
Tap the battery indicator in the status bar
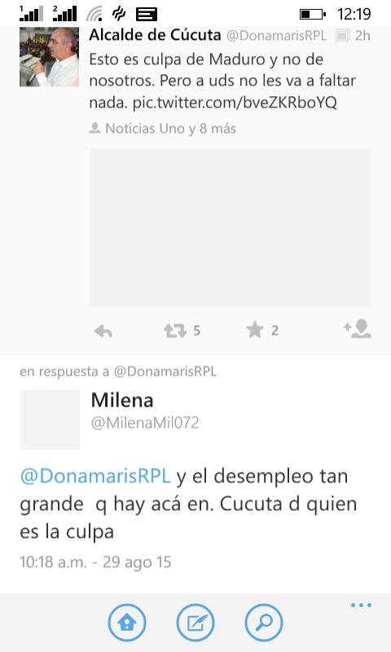313,14
